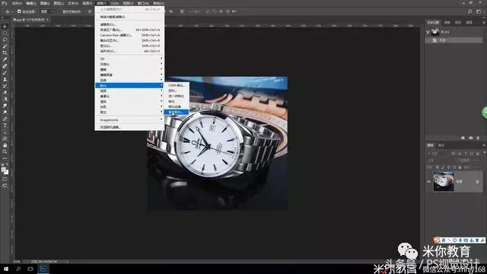Select the Eyedropper tool

tap(5, 59)
